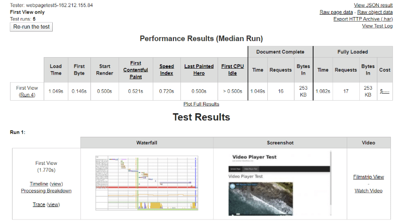Click the cost dollar link
The height and width of the screenshot is (224, 402).
click(384, 91)
